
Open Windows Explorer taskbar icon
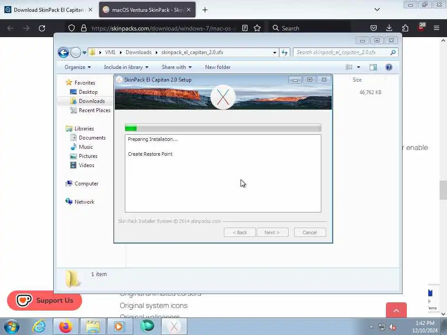point(93,326)
